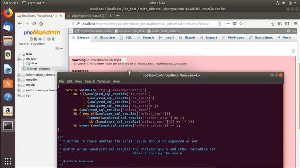Screen dimensions: 300x168
Task: Click the link-with-main-panel icon in navigation
Action: [x=61, y=49]
